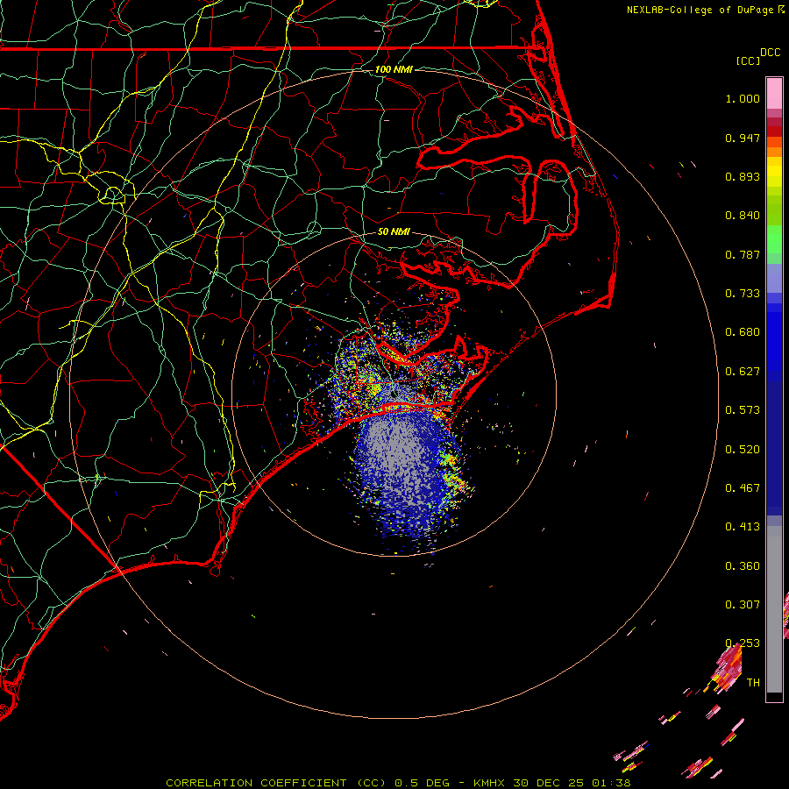Click the [CC] units label
Viewport: 789px width, 789px height.
point(748,60)
